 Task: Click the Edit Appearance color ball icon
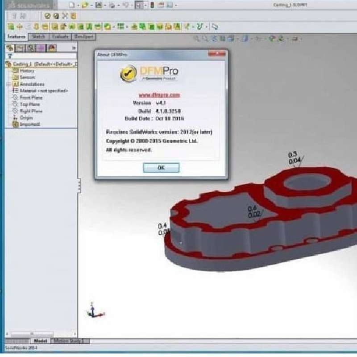(x=272, y=39)
